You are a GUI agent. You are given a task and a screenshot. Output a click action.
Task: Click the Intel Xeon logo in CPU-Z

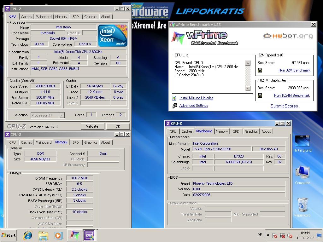[x=113, y=36]
